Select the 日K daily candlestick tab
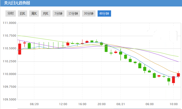Viewport: 182px width, 109px height. click(x=23, y=13)
